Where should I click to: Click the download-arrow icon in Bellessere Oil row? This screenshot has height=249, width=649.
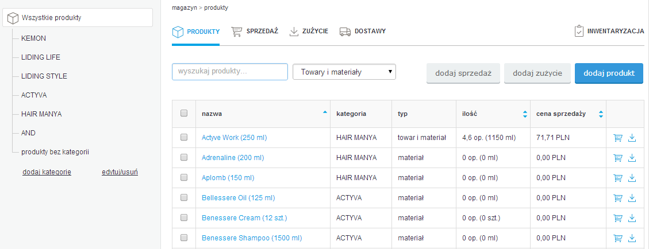632,198
